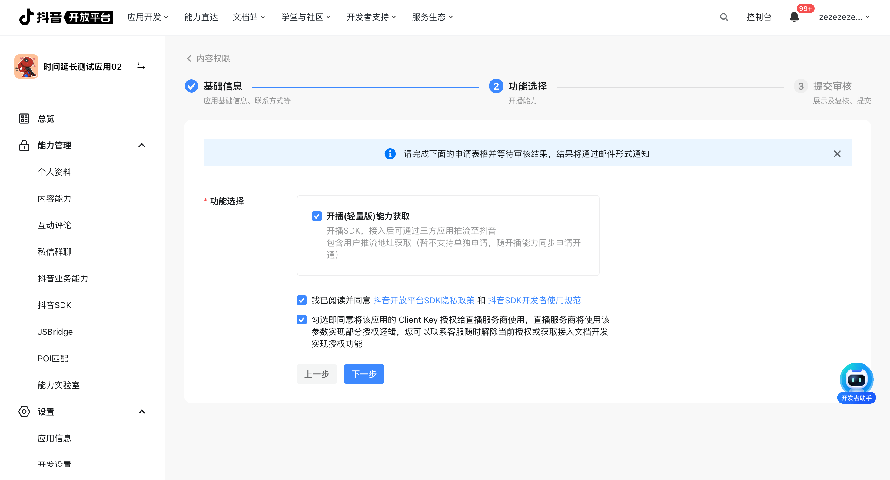Expand the 开发者支持 dropdown menu

(371, 17)
